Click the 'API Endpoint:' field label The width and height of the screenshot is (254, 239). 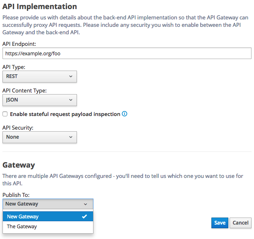(19, 44)
